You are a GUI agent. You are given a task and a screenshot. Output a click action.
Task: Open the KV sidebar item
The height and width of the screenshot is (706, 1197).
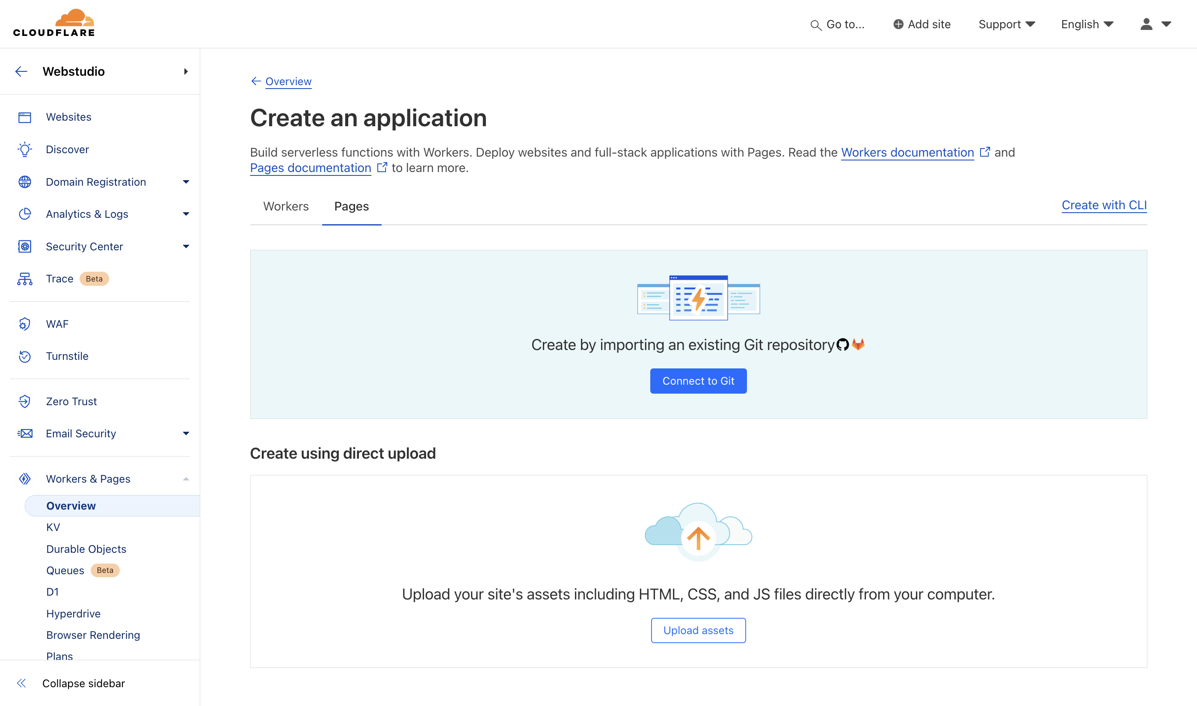53,527
